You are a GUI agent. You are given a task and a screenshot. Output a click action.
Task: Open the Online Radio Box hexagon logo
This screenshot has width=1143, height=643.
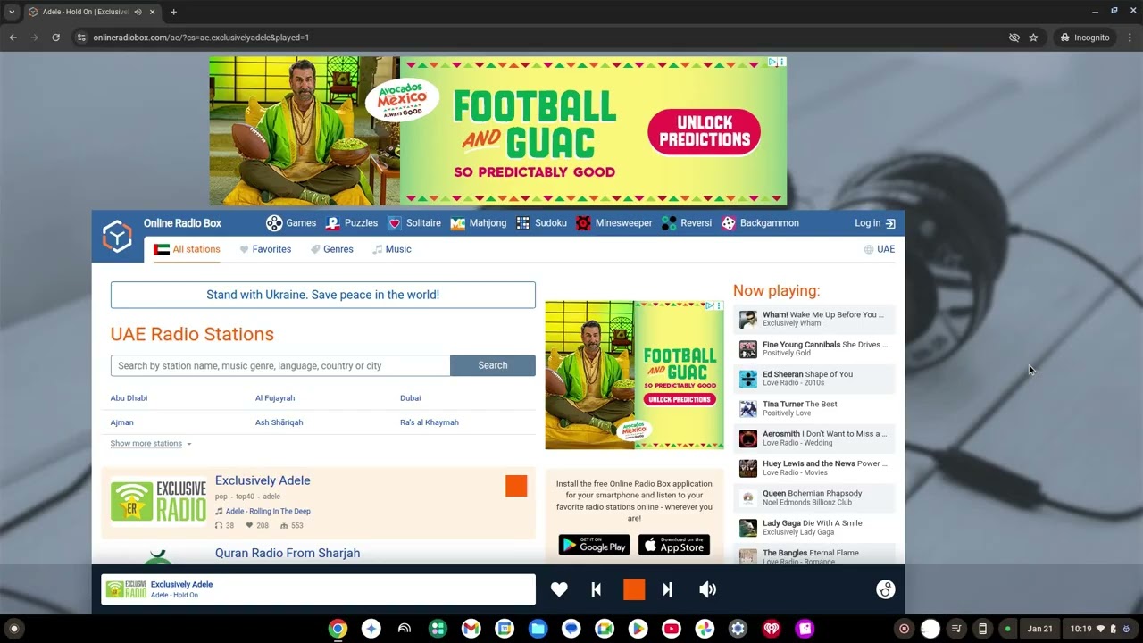[117, 237]
